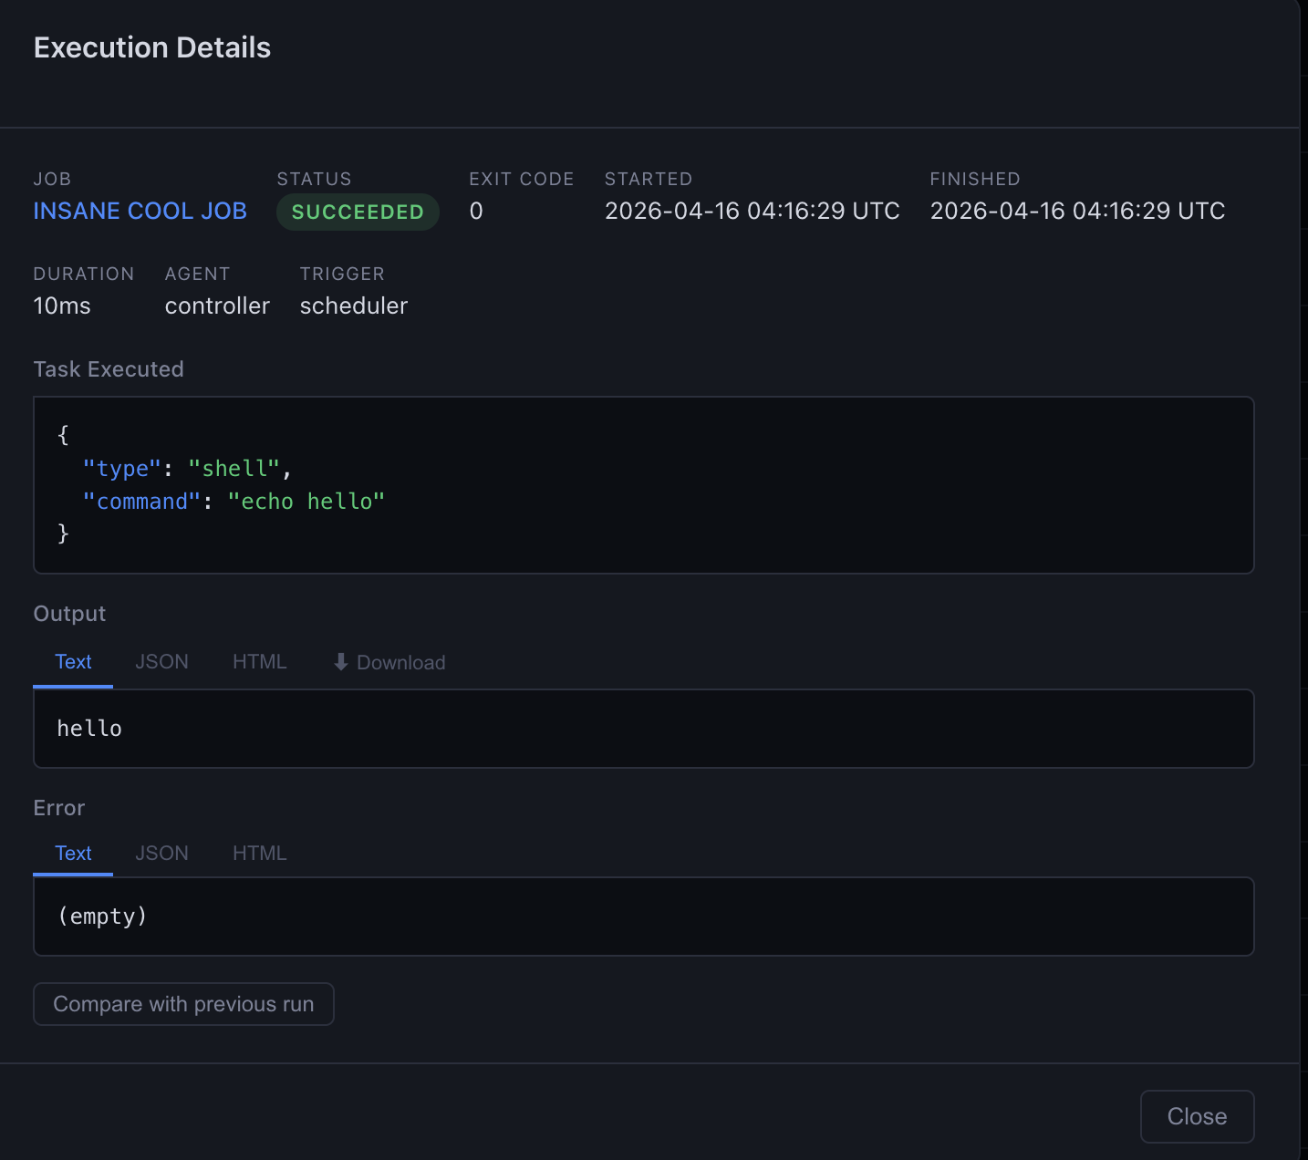Open the INSANE COOL JOB link

click(140, 211)
